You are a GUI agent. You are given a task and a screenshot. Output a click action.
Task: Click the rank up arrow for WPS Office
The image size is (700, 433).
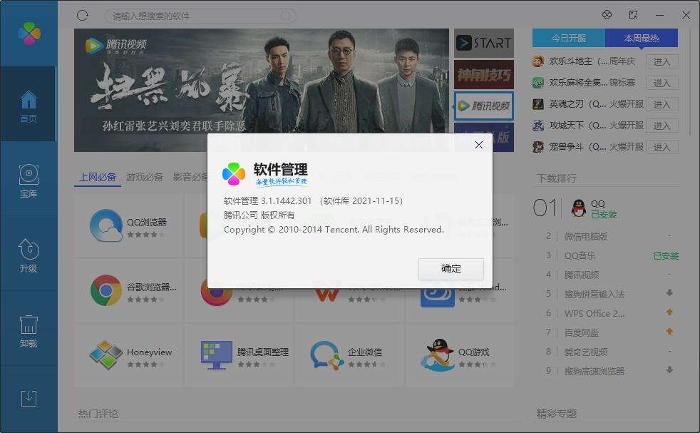point(669,312)
